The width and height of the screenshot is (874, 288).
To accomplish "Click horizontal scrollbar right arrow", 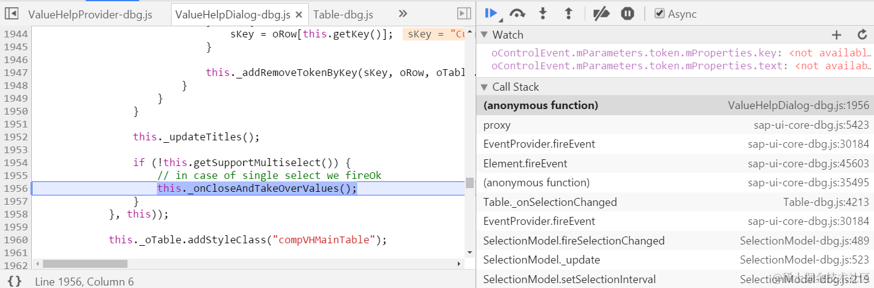I will pyautogui.click(x=458, y=263).
